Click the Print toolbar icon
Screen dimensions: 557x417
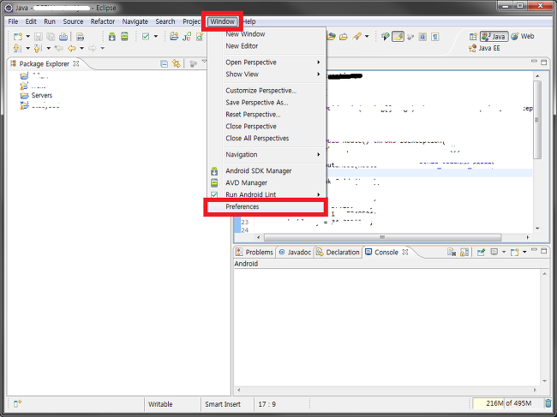(x=63, y=37)
